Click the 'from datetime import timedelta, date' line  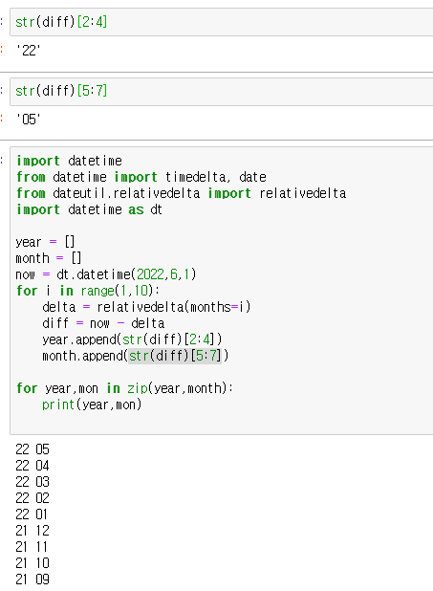[x=141, y=177]
